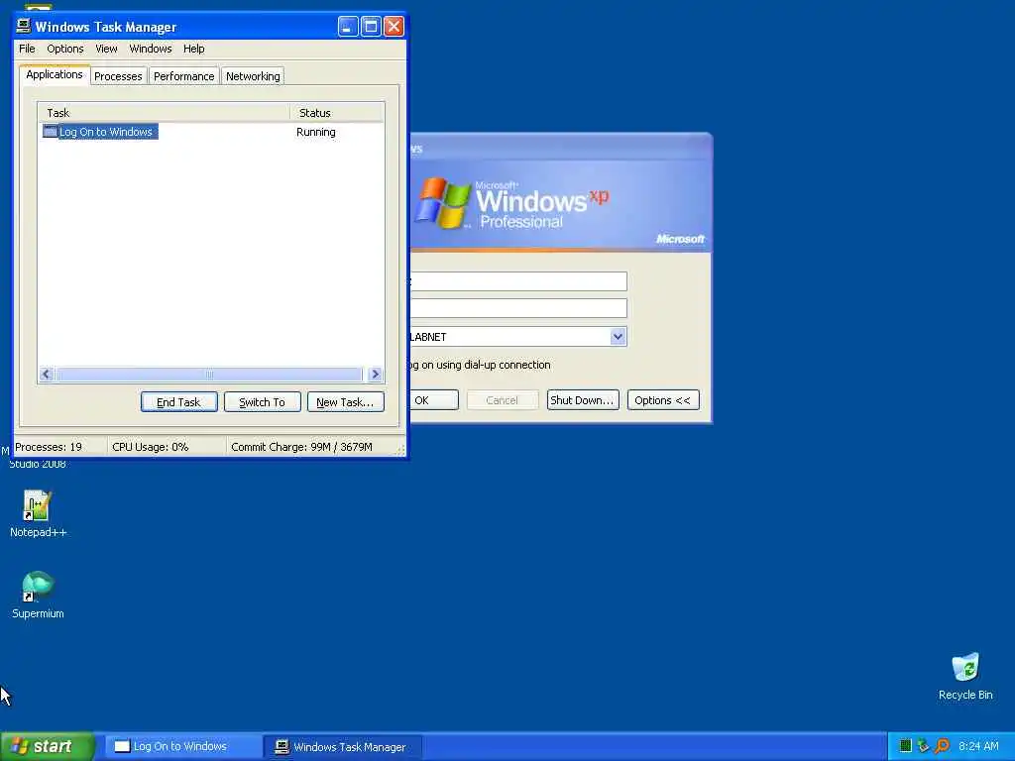
Task: Click the 8:24 AM taskbar clock
Action: point(978,746)
